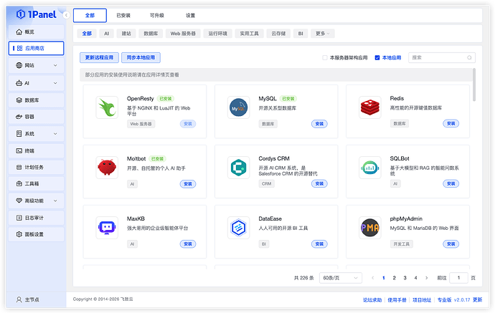The image size is (495, 313).
Task: Click the 搜索 search input field
Action: coord(441,57)
